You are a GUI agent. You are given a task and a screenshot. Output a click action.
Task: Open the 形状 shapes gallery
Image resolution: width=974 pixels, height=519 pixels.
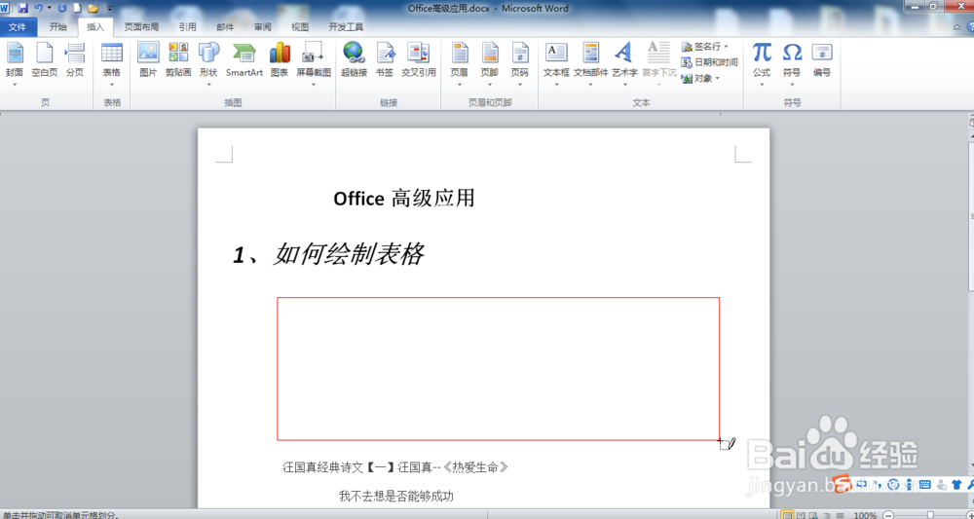tap(208, 64)
